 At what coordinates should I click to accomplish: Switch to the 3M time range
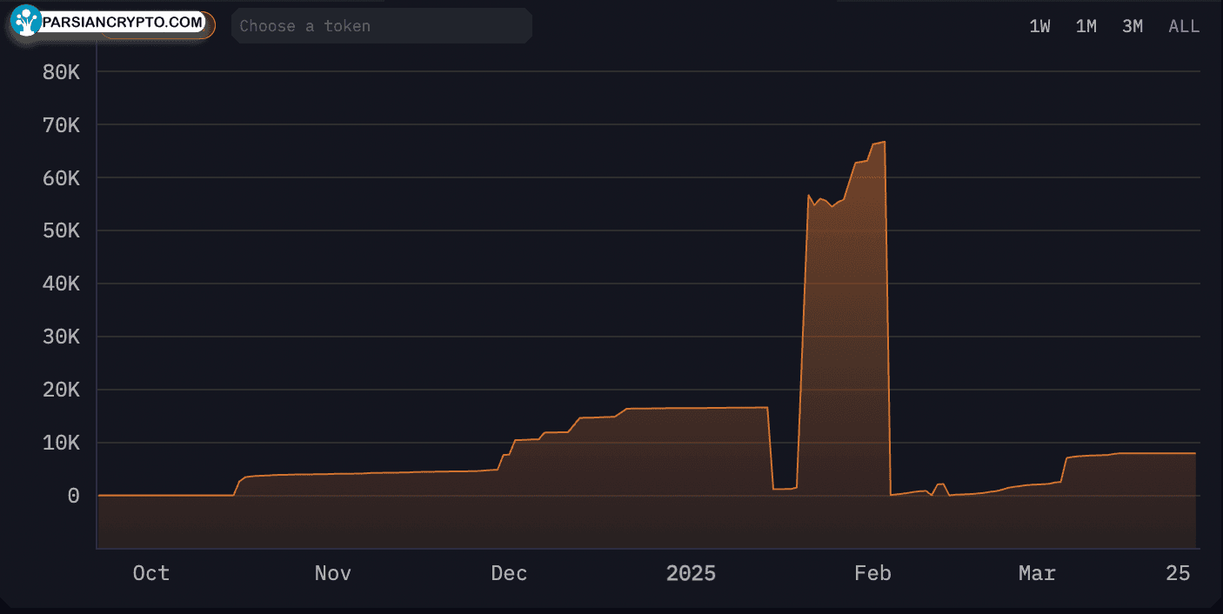click(x=1132, y=26)
